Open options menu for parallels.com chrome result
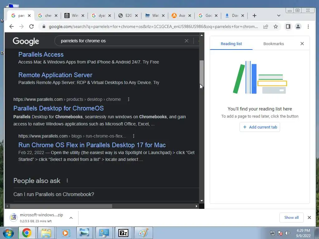This screenshot has height=239, width=319. point(128,99)
